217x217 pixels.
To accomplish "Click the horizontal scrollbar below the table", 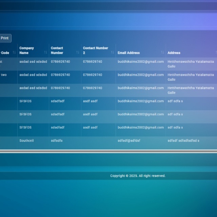I will (108, 151).
